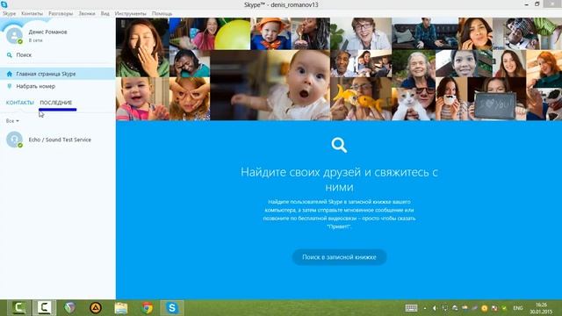Open File Explorer from the taskbar
The height and width of the screenshot is (316, 562).
(x=121, y=308)
